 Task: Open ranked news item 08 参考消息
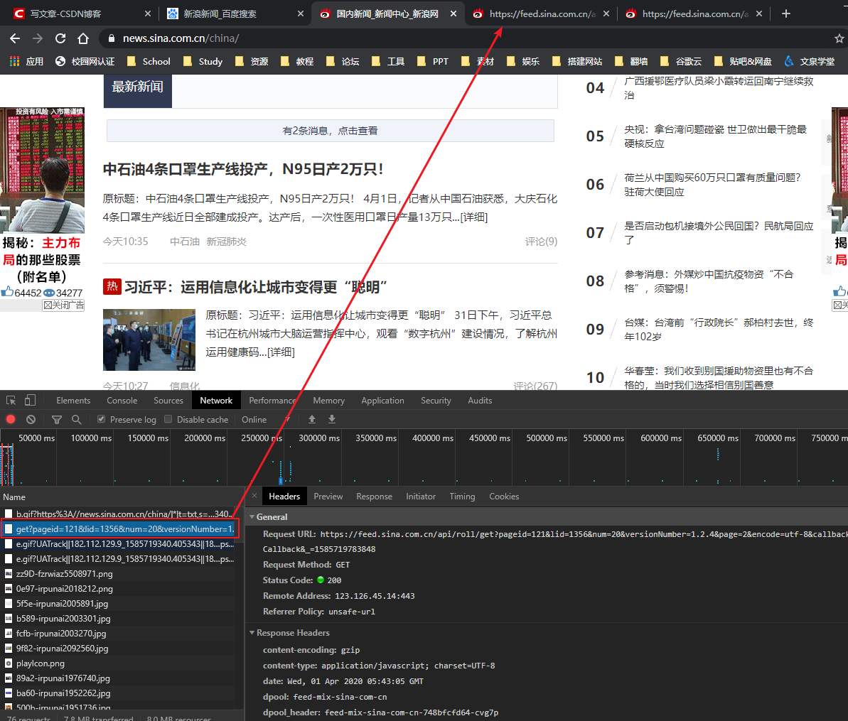tap(709, 281)
